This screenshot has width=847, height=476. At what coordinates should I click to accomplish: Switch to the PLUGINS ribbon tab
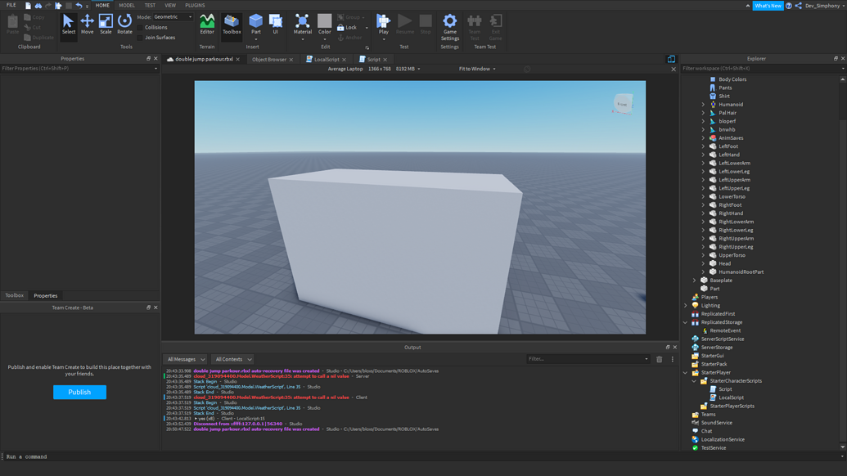[195, 6]
